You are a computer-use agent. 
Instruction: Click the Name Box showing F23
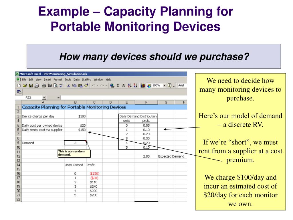point(28,97)
